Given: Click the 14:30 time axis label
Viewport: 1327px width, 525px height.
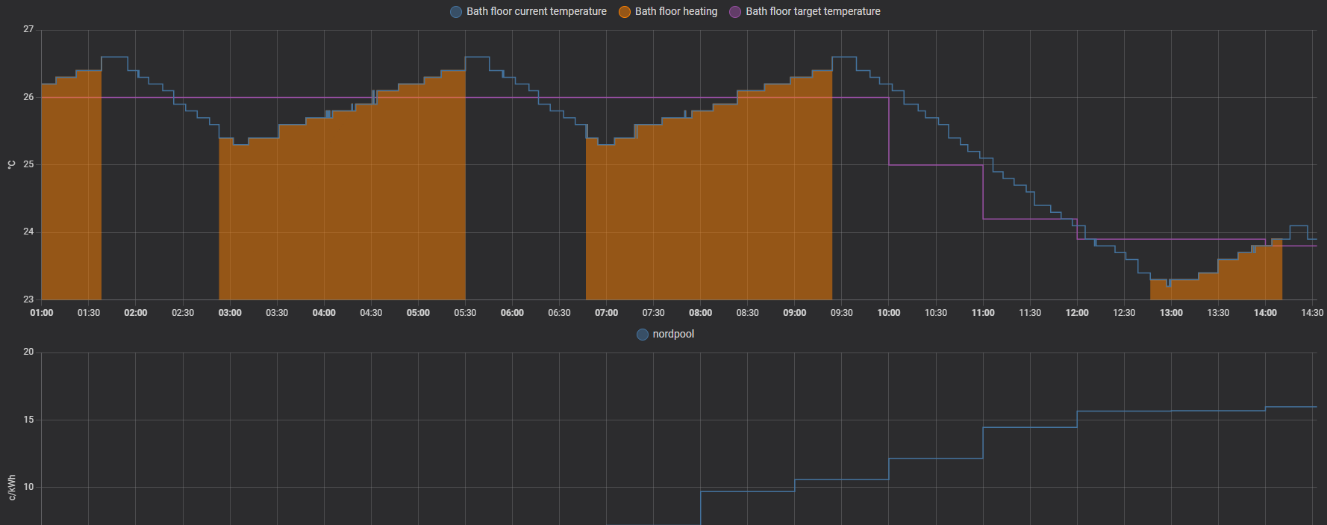Looking at the screenshot, I should pos(1311,313).
